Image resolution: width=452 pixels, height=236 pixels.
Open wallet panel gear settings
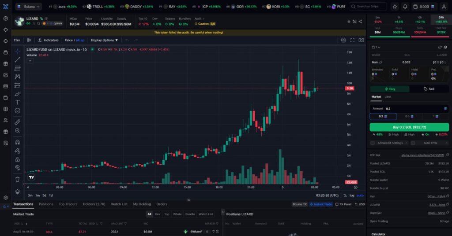tap(445, 47)
